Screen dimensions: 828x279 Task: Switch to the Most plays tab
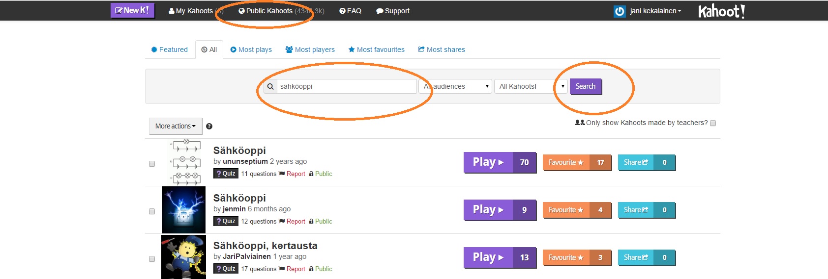[251, 50]
